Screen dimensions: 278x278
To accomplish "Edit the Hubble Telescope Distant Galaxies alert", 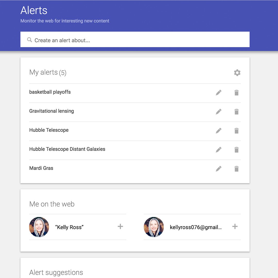I will (x=218, y=150).
